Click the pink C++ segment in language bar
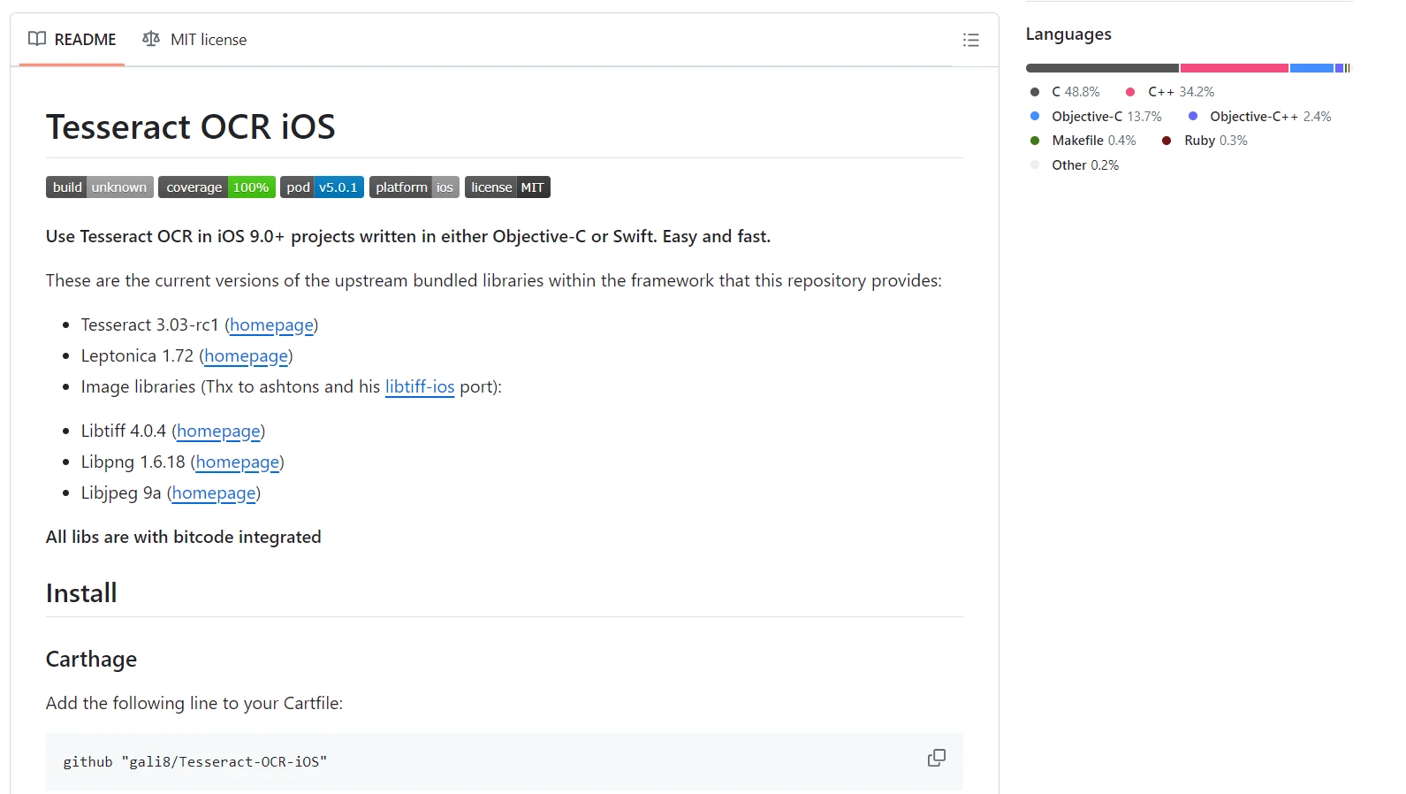Image resolution: width=1406 pixels, height=794 pixels. tap(1234, 68)
